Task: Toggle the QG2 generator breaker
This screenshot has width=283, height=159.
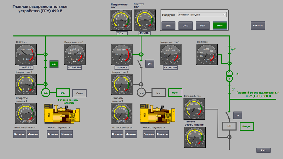Action: click(150, 64)
